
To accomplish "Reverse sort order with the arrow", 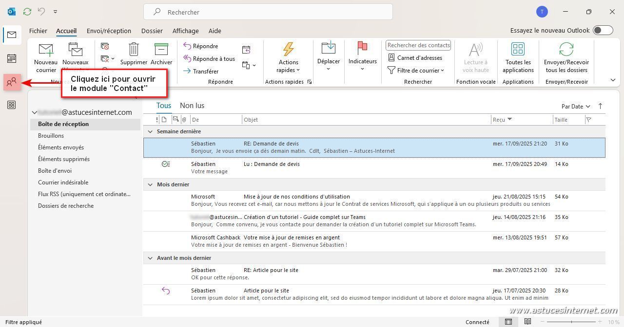I will point(600,106).
